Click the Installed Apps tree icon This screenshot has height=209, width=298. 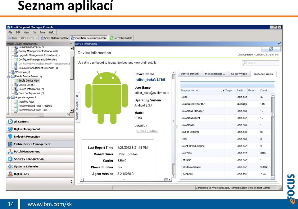pyautogui.click(x=16, y=102)
